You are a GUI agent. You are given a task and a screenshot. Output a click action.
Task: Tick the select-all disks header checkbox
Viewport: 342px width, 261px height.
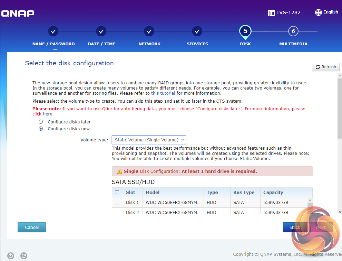point(117,192)
